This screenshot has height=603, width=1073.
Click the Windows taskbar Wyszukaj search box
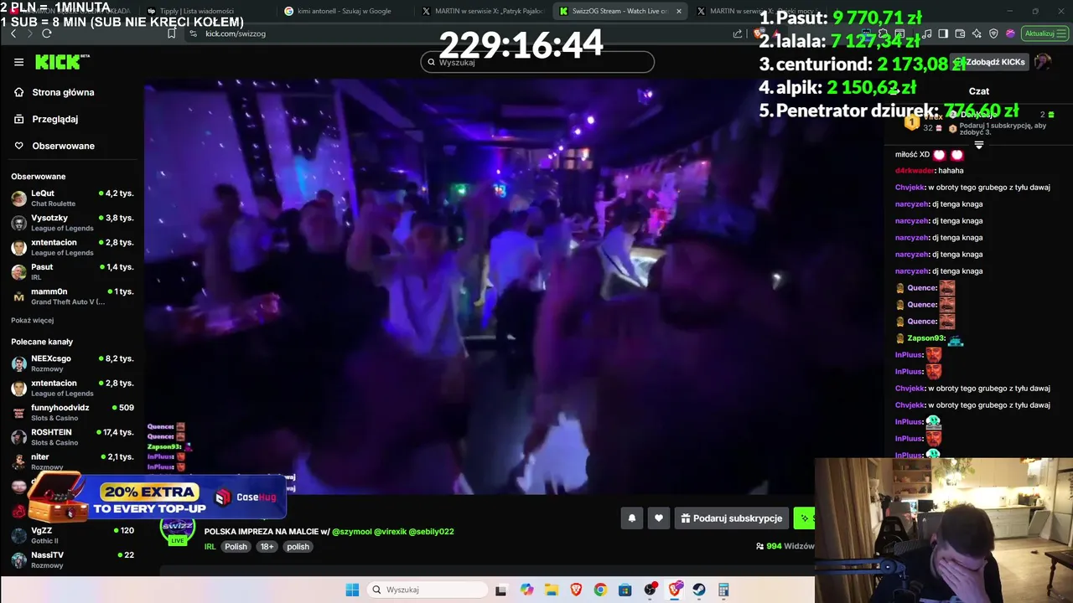pyautogui.click(x=428, y=590)
